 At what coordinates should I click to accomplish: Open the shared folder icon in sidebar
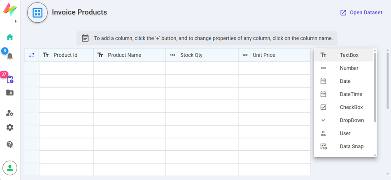tap(10, 93)
